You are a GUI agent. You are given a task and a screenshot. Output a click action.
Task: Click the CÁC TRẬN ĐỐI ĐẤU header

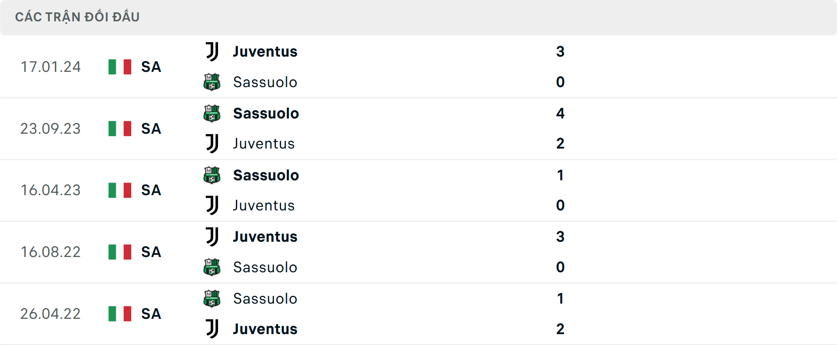[x=78, y=17]
